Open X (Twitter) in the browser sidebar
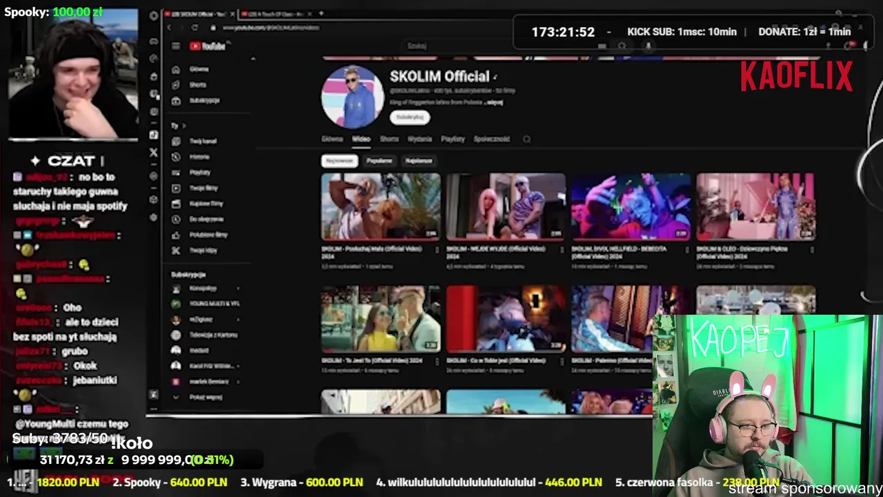The width and height of the screenshot is (883, 497). pyautogui.click(x=153, y=153)
